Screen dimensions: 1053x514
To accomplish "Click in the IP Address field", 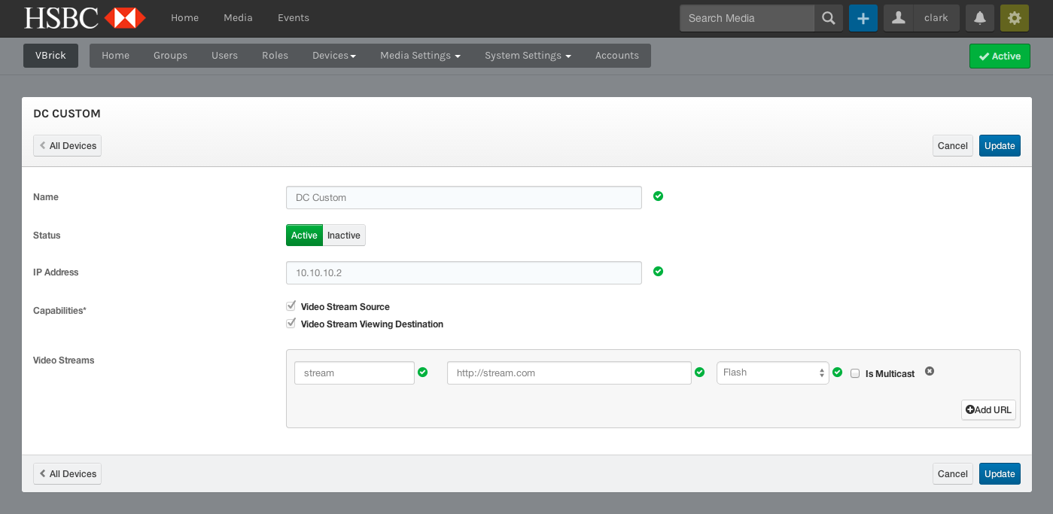I will coord(464,272).
